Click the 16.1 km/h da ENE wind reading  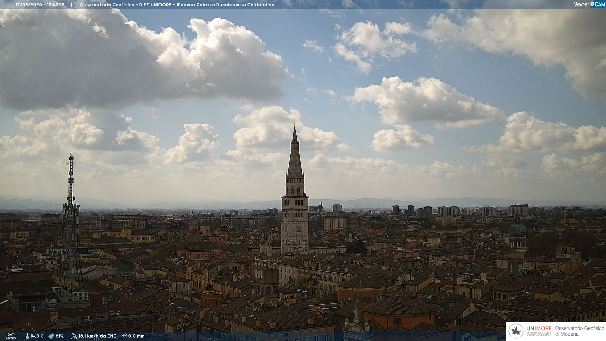[97, 336]
